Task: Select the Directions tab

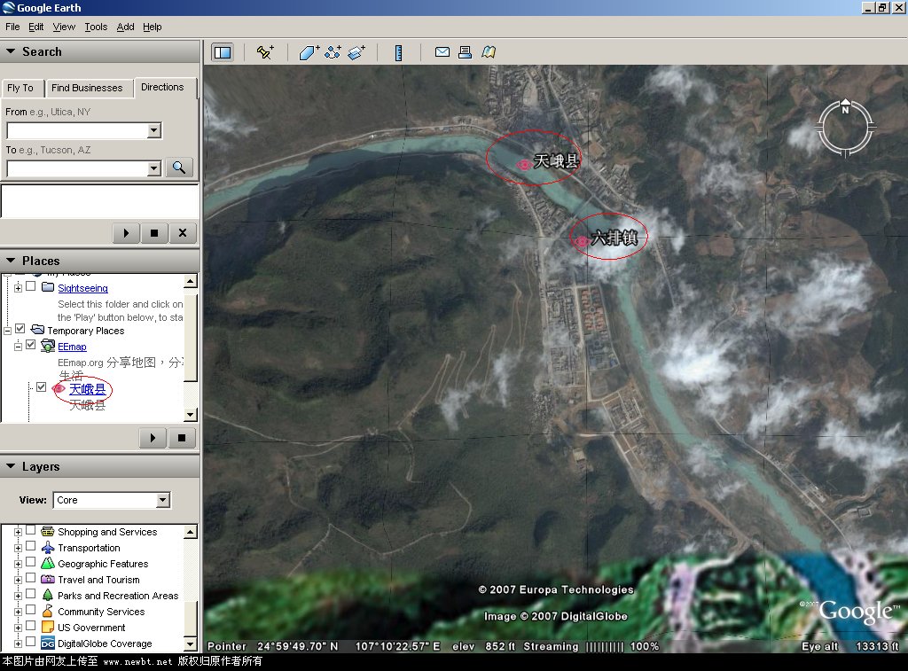Action: pyautogui.click(x=163, y=87)
